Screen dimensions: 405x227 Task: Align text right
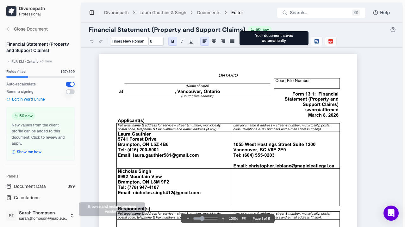coord(223,41)
